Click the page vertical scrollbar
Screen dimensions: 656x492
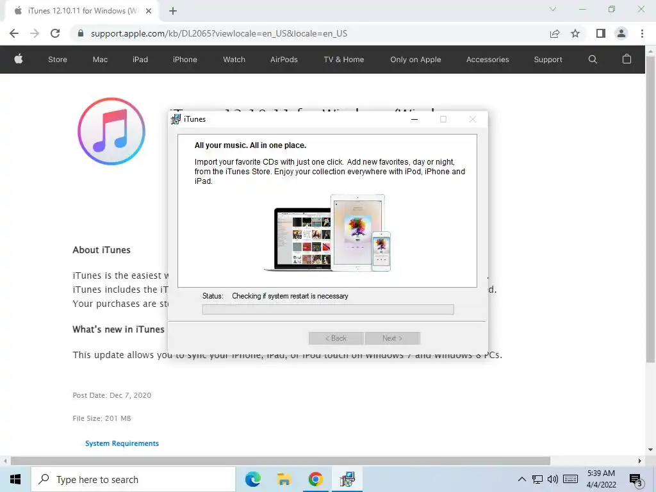(x=650, y=209)
